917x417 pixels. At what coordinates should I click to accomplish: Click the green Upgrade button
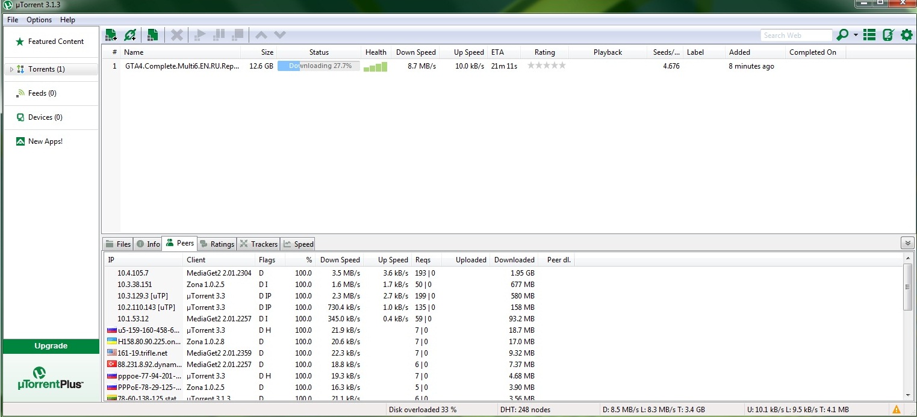51,346
